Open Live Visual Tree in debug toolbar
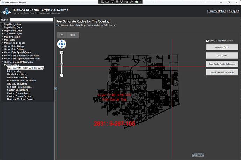 click(103, 2)
